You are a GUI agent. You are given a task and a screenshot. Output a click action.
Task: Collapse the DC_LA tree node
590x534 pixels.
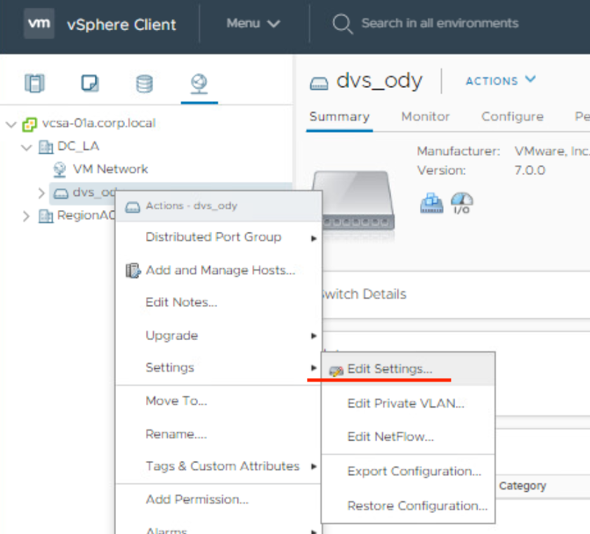pos(27,147)
